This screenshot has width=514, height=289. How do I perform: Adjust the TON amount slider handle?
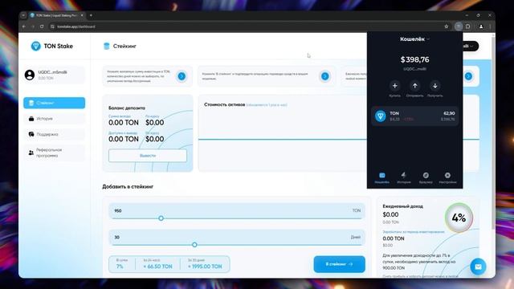[161, 218]
